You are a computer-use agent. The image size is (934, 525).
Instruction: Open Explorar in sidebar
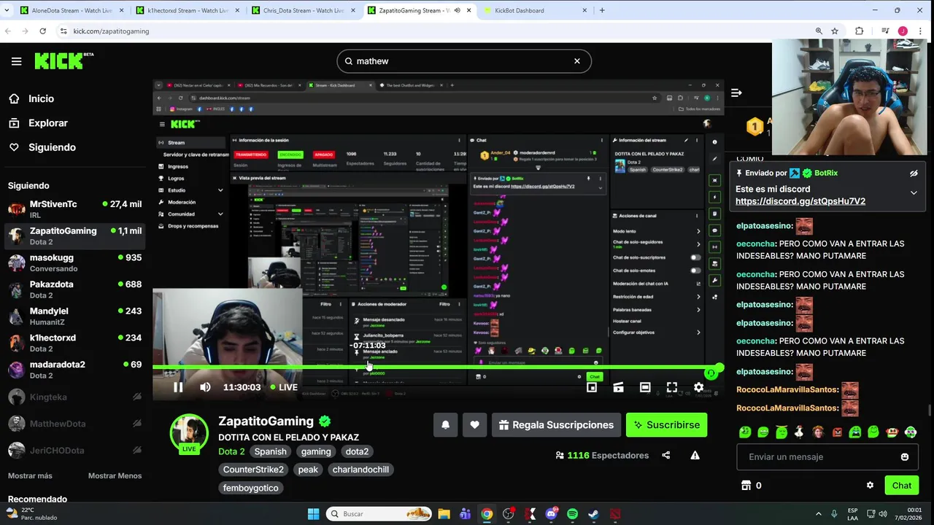click(47, 123)
